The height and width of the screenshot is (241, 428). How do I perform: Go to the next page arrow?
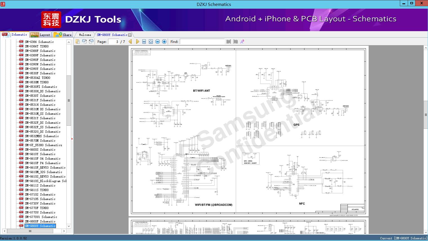137,42
